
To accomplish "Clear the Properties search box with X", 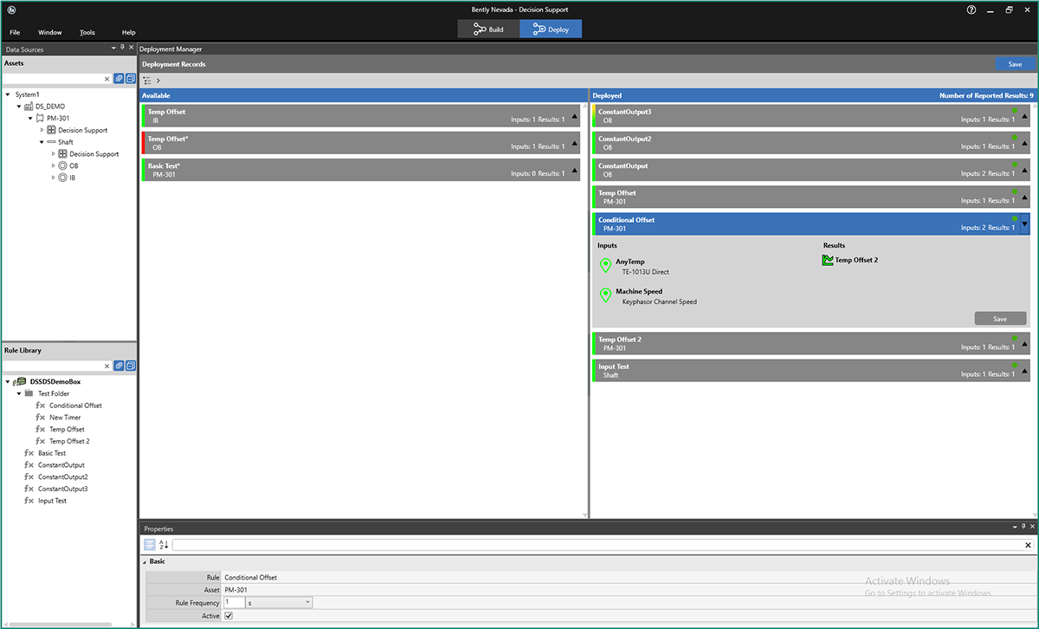I will click(1028, 545).
